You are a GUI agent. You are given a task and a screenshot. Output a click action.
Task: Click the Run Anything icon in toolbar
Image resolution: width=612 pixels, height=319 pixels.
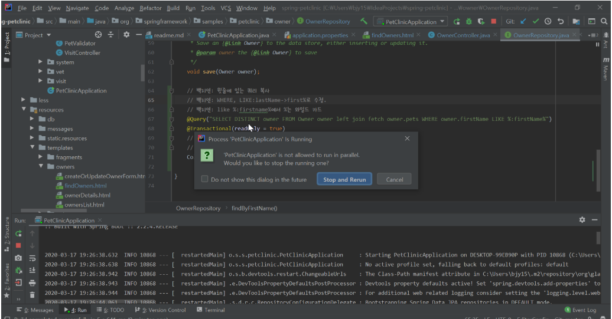pos(592,21)
